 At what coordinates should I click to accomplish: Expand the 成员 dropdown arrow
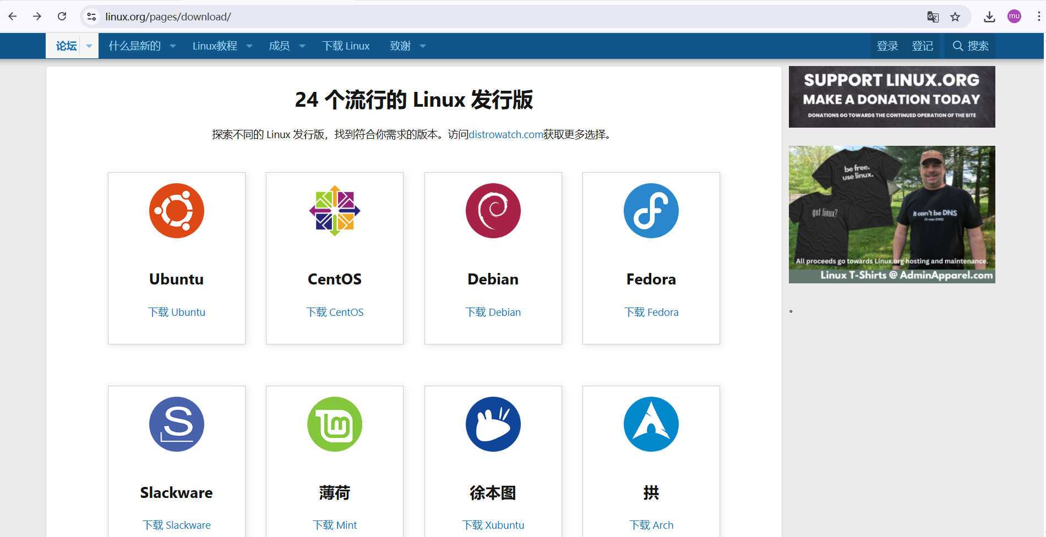coord(302,46)
